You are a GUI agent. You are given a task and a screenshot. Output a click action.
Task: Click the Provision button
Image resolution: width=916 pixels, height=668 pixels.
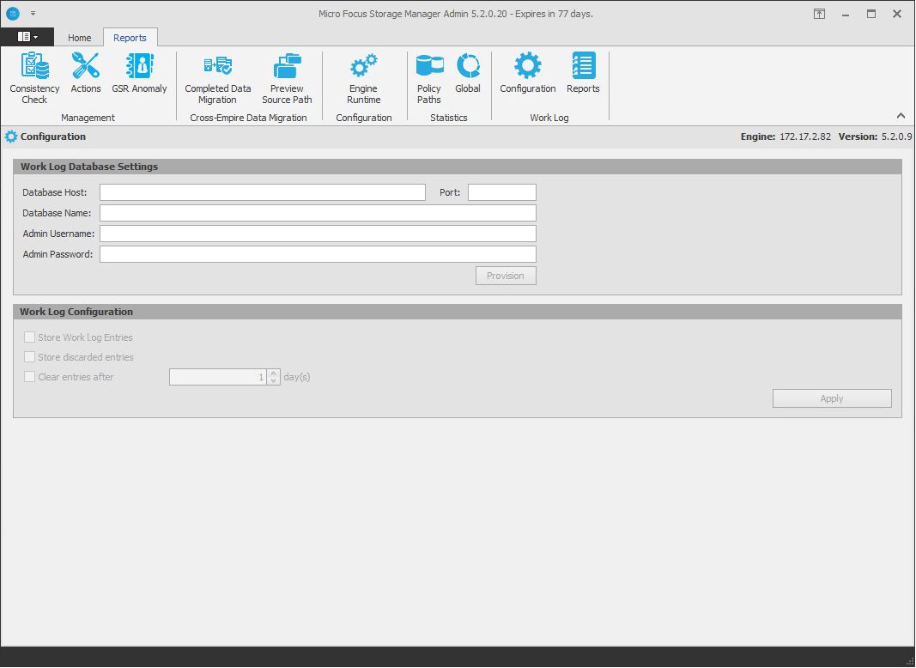point(506,276)
